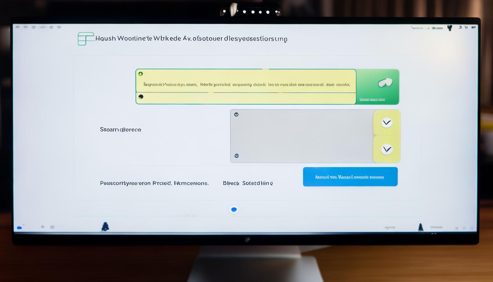Click the dark tree icon at bottom right
This screenshot has width=493, height=282.
click(x=421, y=227)
